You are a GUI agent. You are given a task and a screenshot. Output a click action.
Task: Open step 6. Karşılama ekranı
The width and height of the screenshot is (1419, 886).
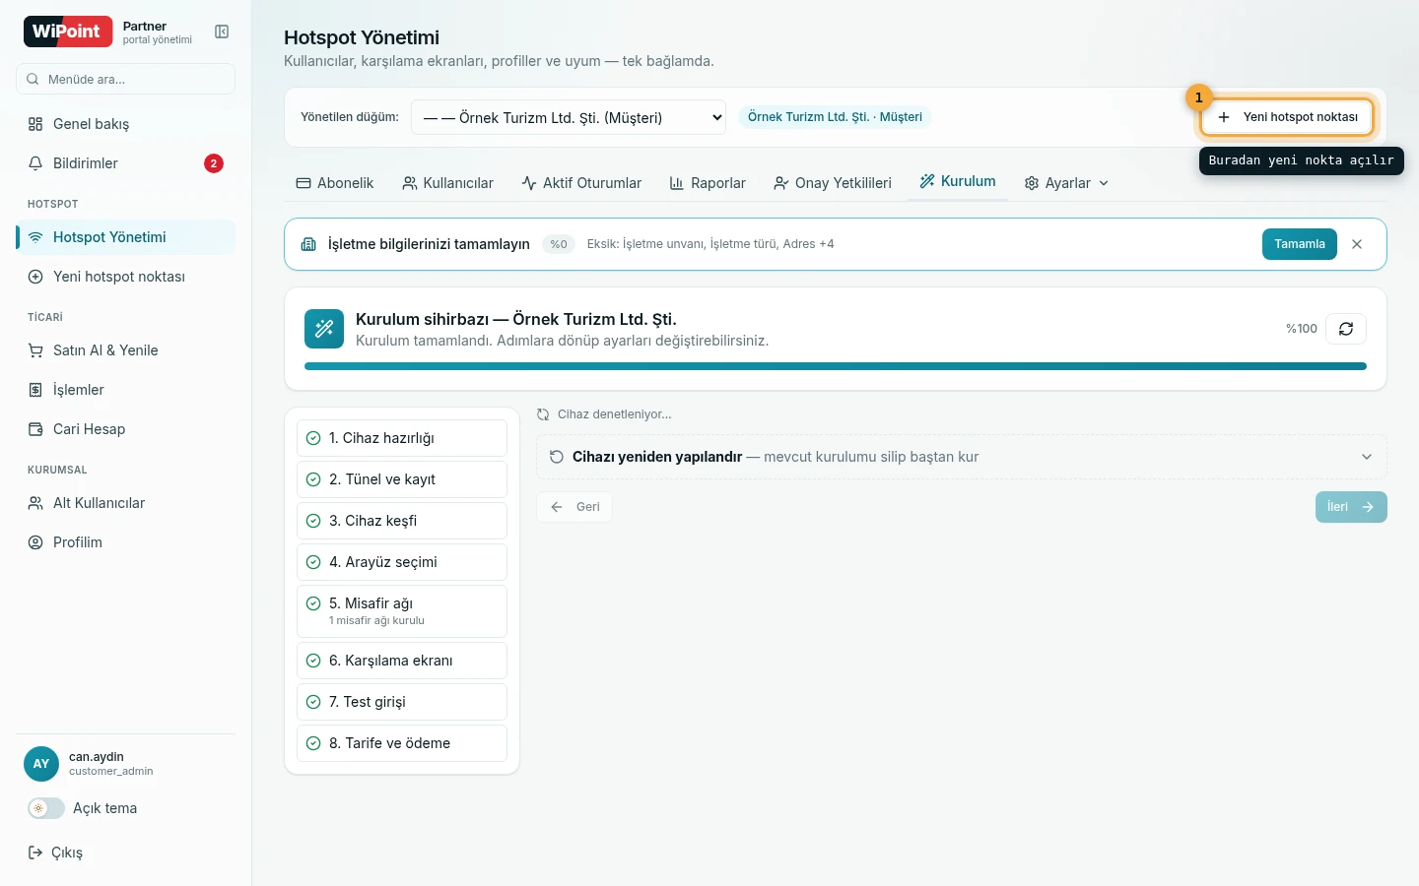point(402,661)
